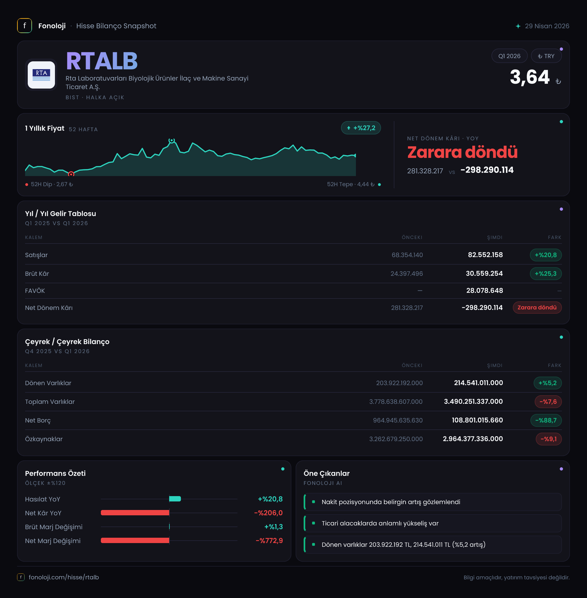Click the Fonoloji "f" logo in the header
The image size is (587, 598).
[24, 26]
